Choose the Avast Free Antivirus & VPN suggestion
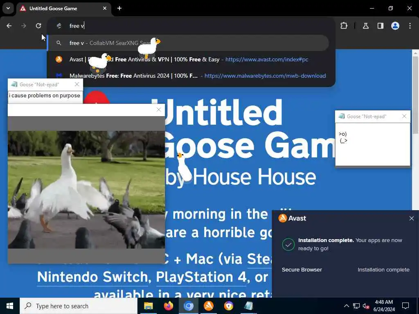 click(188, 59)
